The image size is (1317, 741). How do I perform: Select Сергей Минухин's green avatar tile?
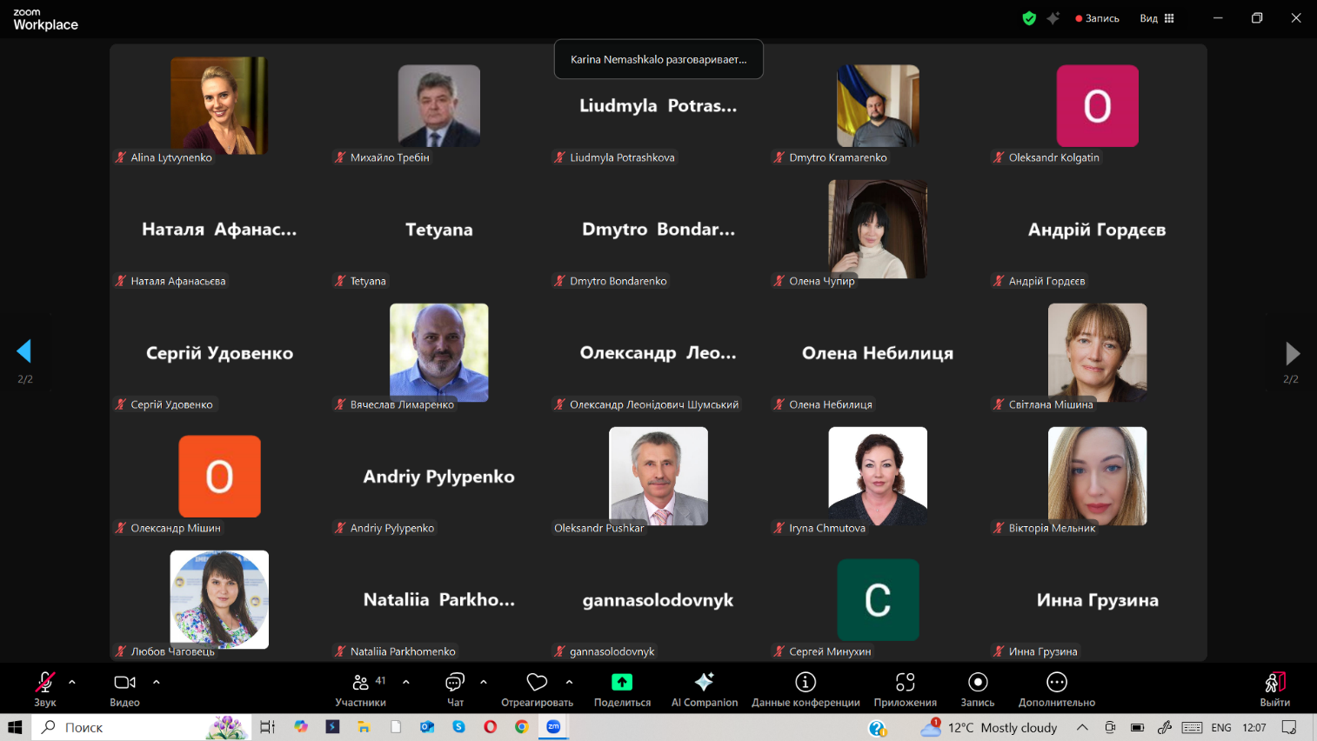pyautogui.click(x=878, y=600)
